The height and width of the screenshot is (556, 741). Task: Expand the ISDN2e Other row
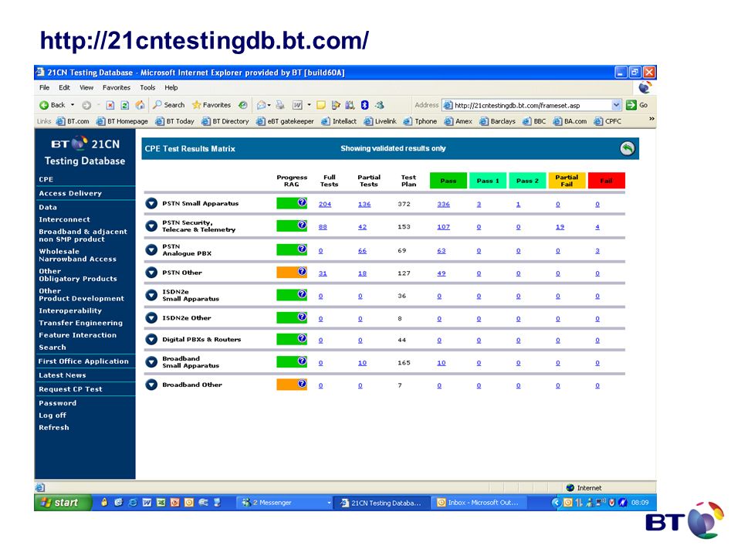pyautogui.click(x=151, y=317)
